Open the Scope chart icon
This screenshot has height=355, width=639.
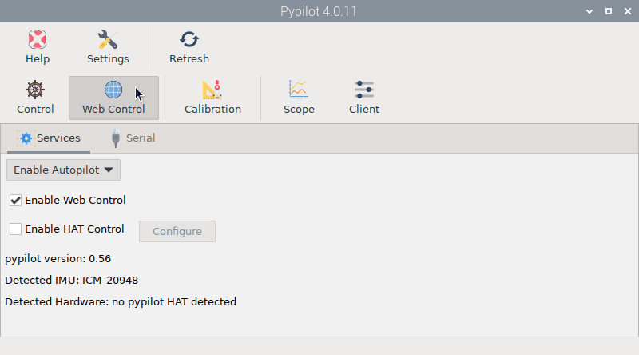click(299, 90)
